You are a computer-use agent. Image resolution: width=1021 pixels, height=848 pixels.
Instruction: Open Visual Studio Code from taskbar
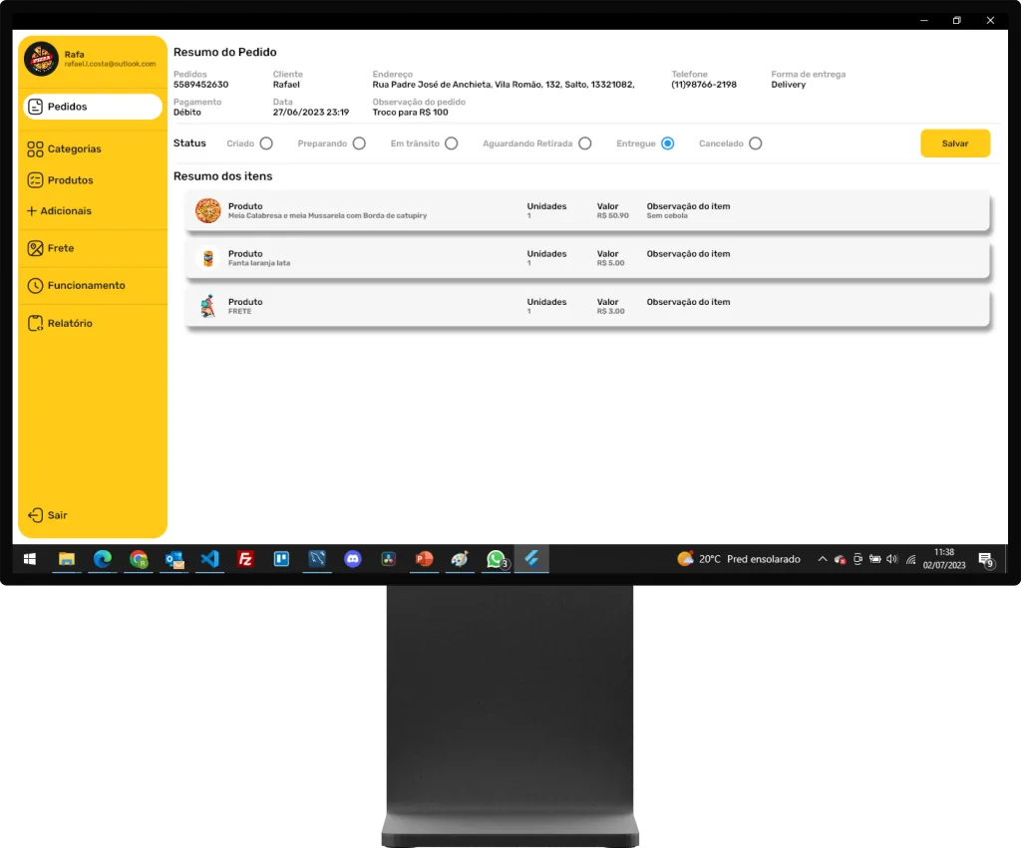[209, 559]
